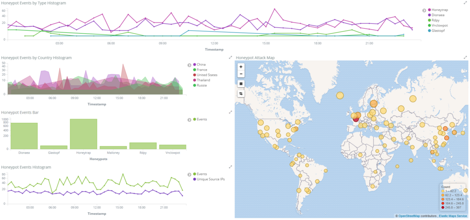
Task: Click the "Honeypot Events Histogram" panel title
Action: click(26, 167)
